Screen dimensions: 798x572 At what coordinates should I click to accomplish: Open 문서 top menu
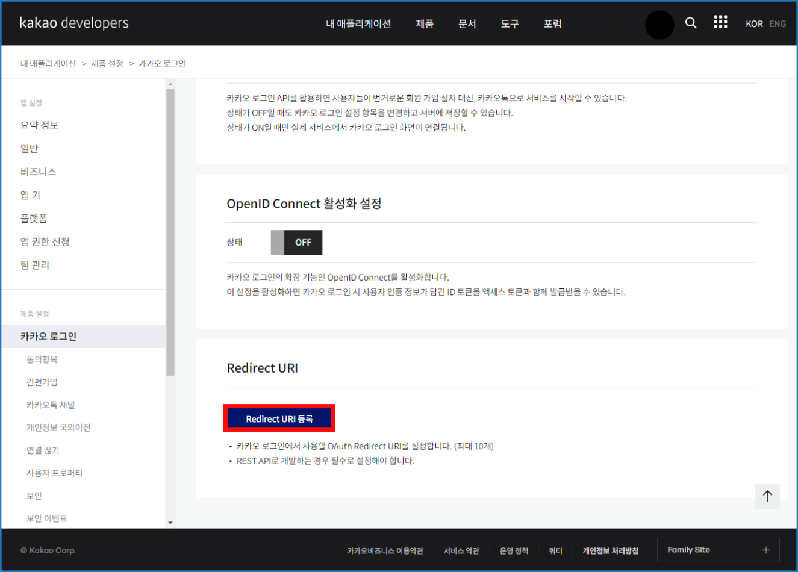[467, 24]
